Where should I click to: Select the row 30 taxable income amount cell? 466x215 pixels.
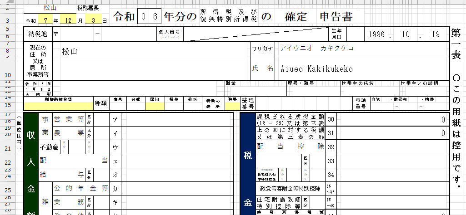[392, 119]
